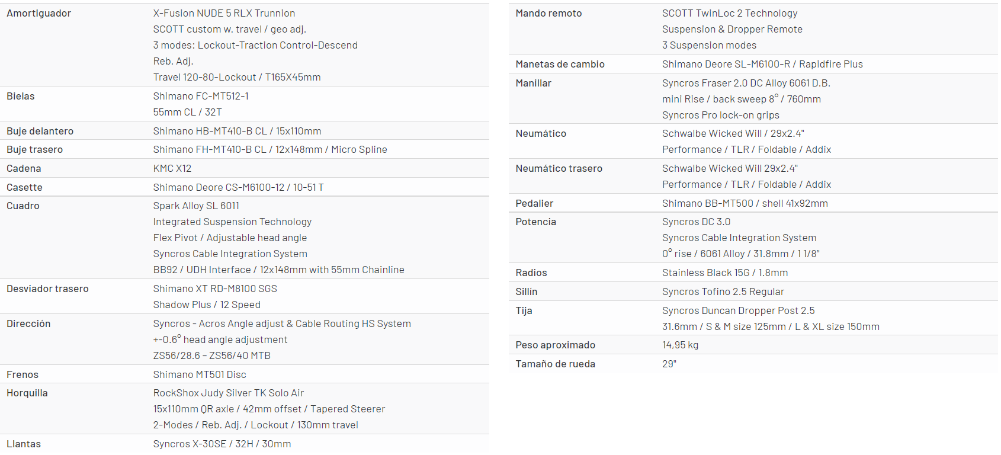The height and width of the screenshot is (455, 1001).
Task: Click the Potencia row label
Action: pos(535,222)
